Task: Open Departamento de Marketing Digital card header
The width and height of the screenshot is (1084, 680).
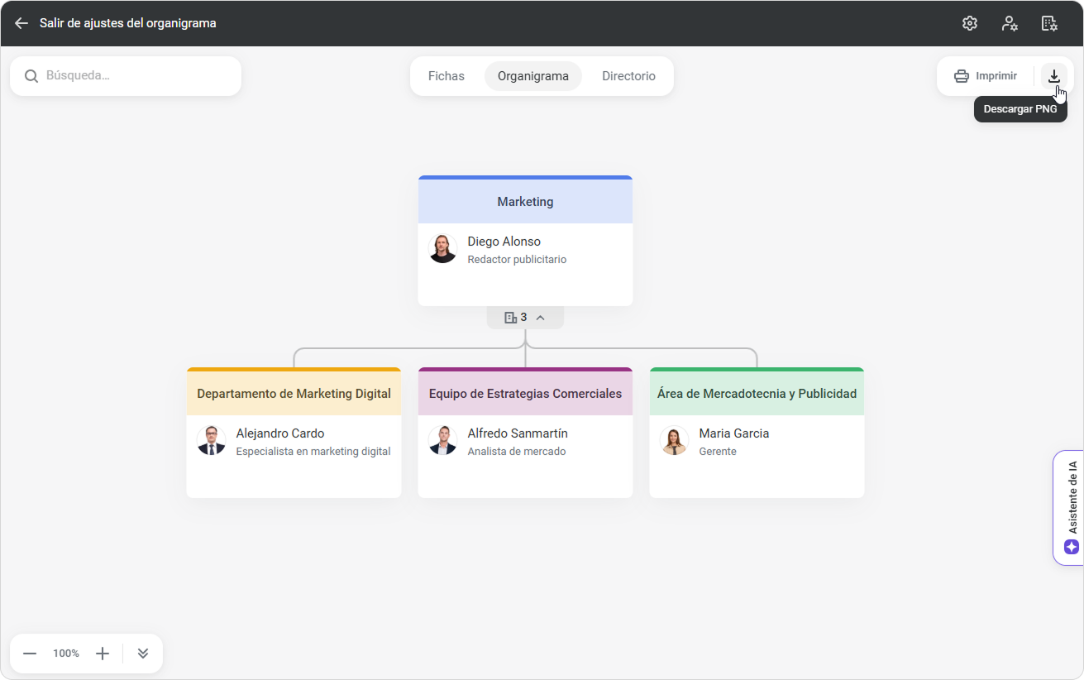Action: [294, 394]
